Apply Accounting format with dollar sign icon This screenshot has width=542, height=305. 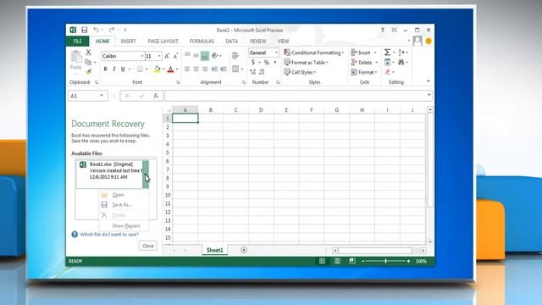tap(253, 62)
